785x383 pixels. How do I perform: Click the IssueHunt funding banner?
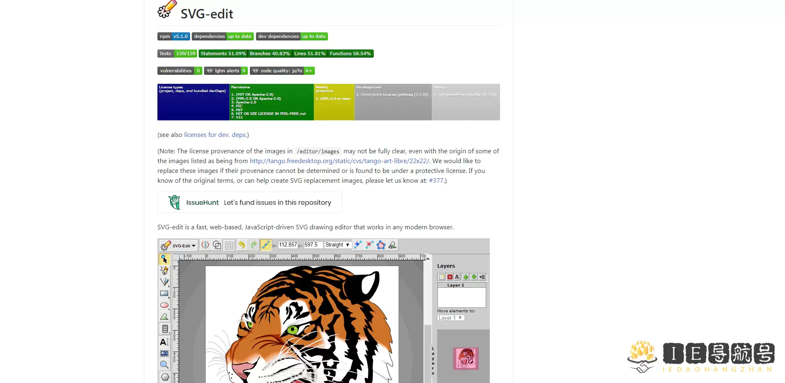click(250, 202)
